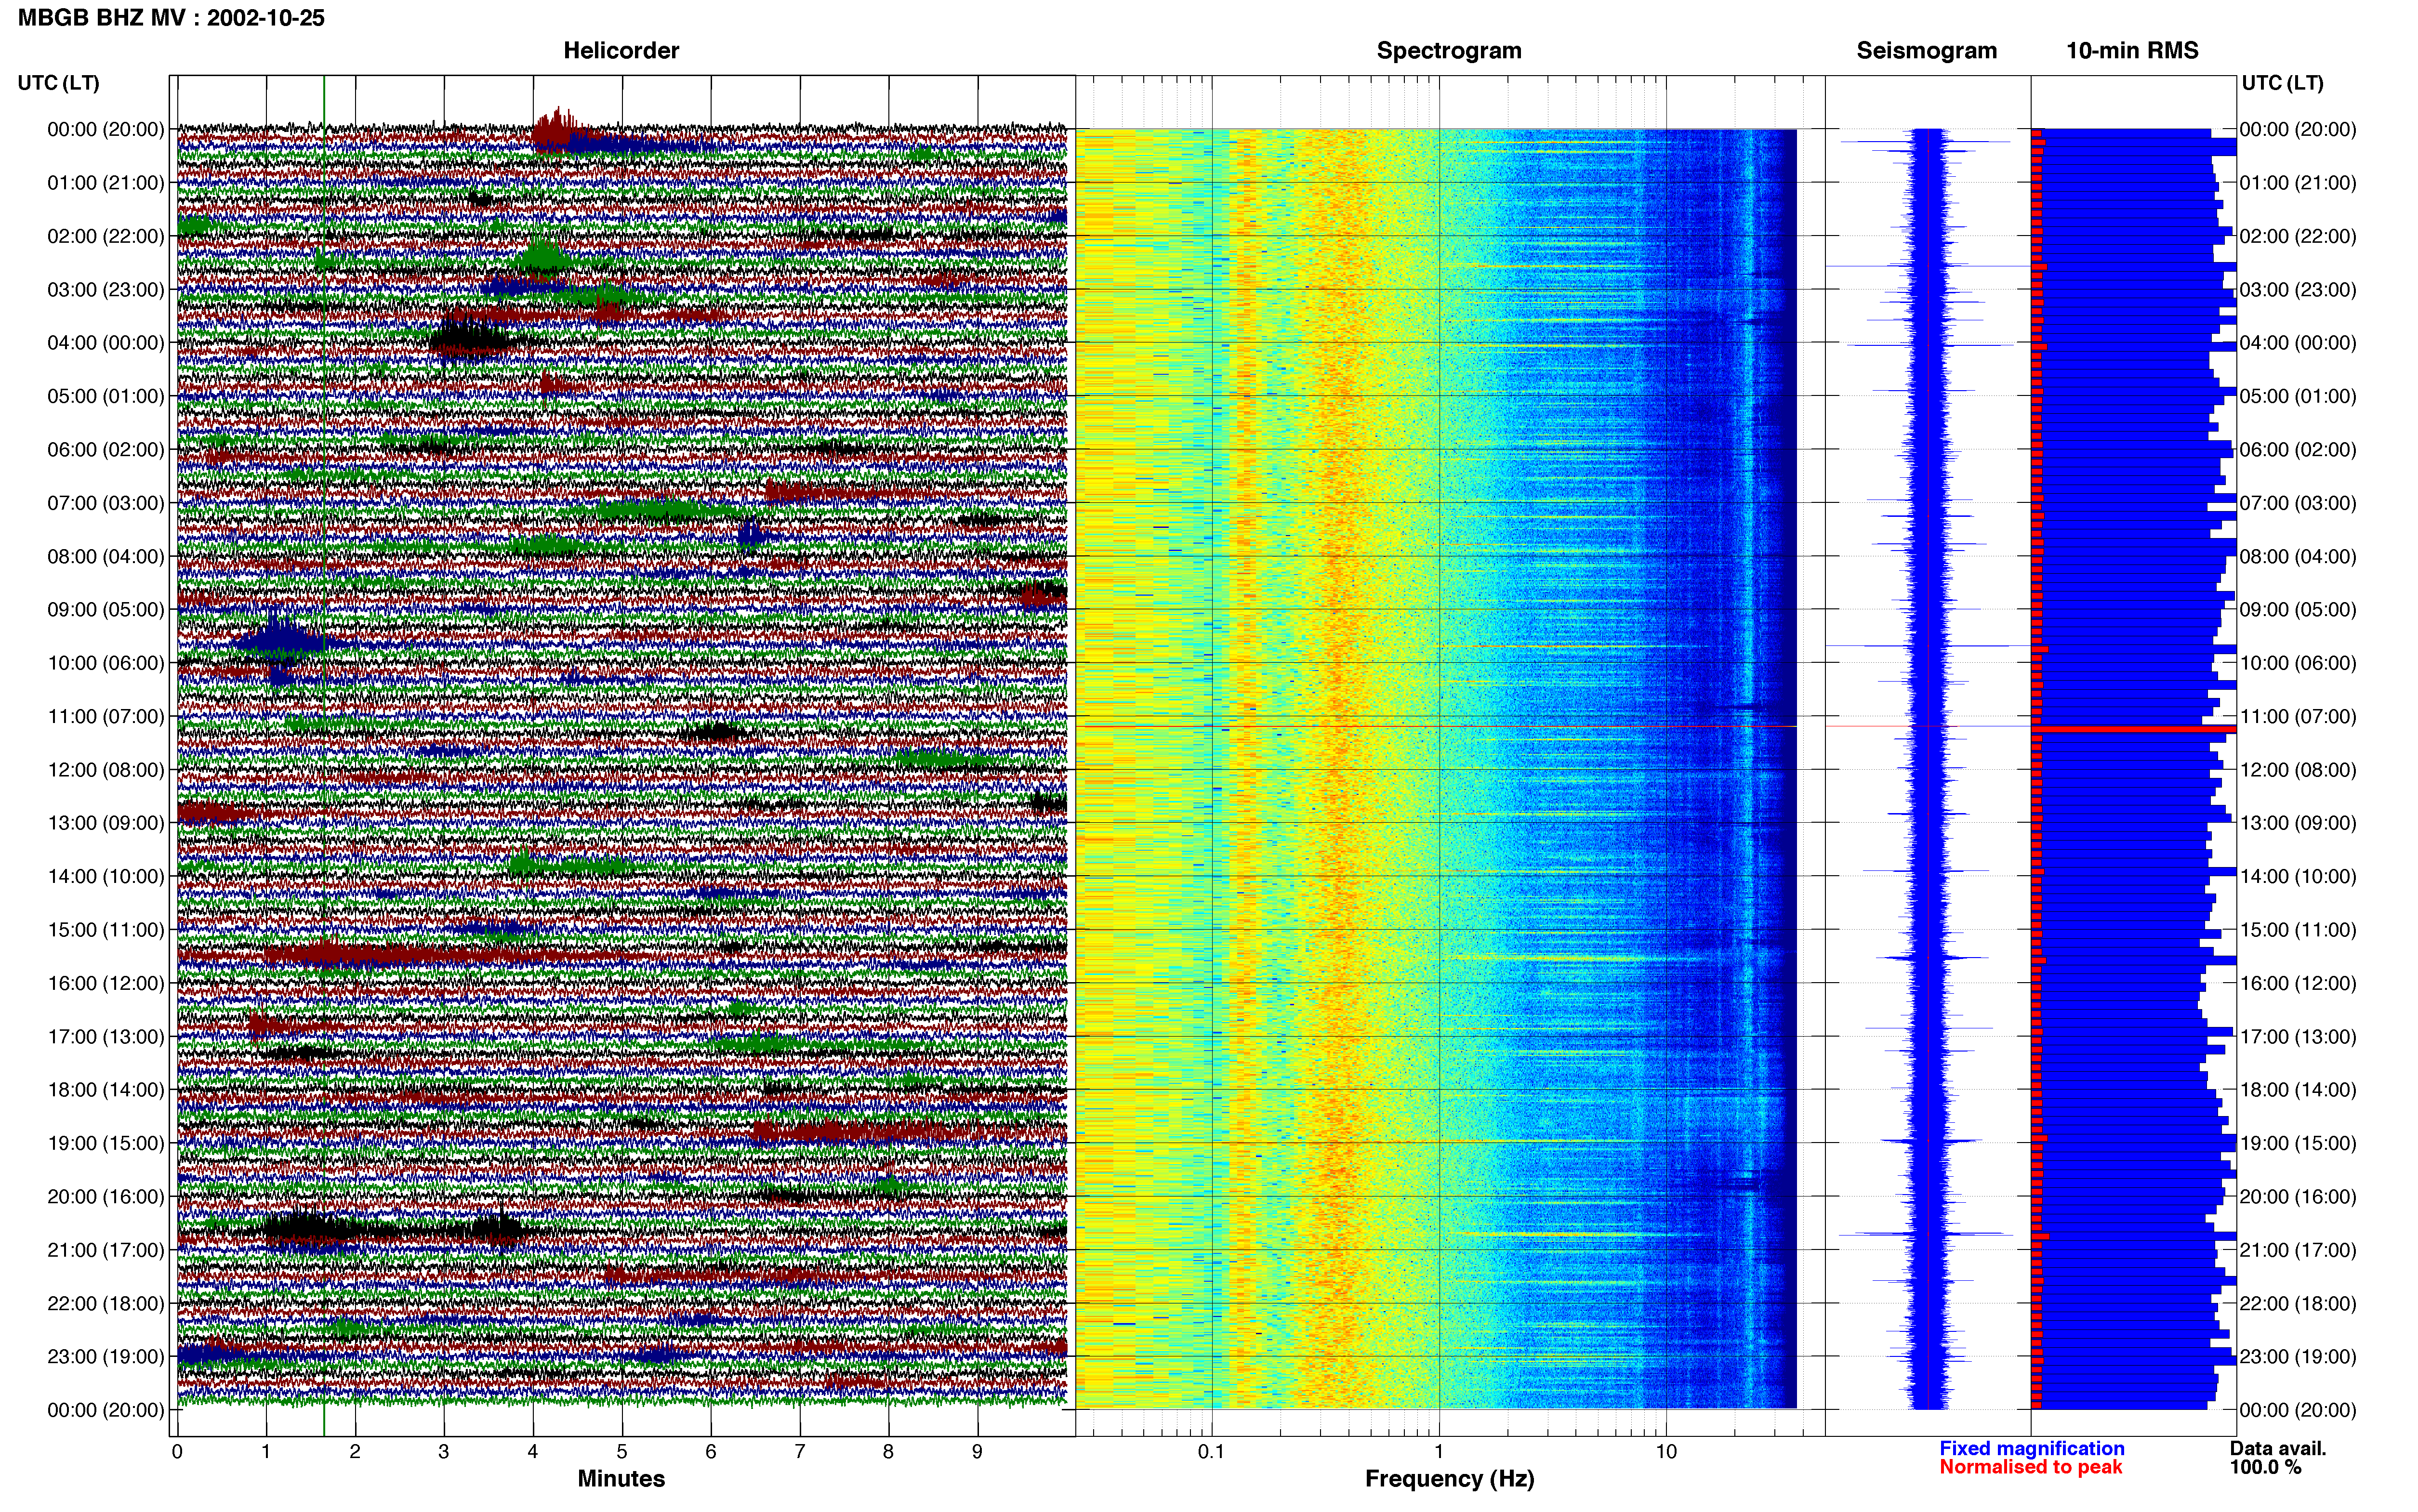Click the 6 tick on the Minutes axis

click(x=711, y=1451)
